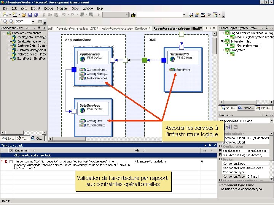Click the Redo arrow icon

73,15
